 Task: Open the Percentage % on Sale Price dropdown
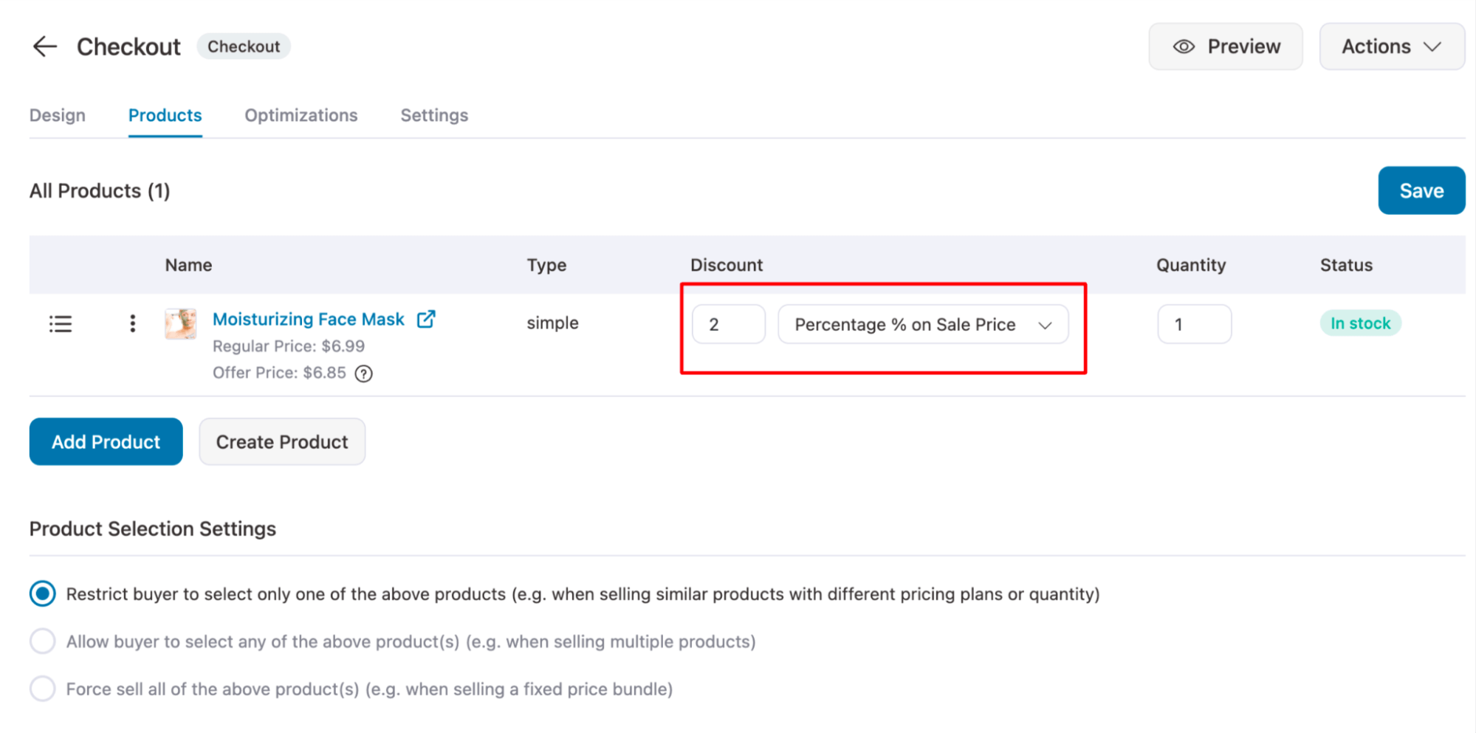click(923, 324)
